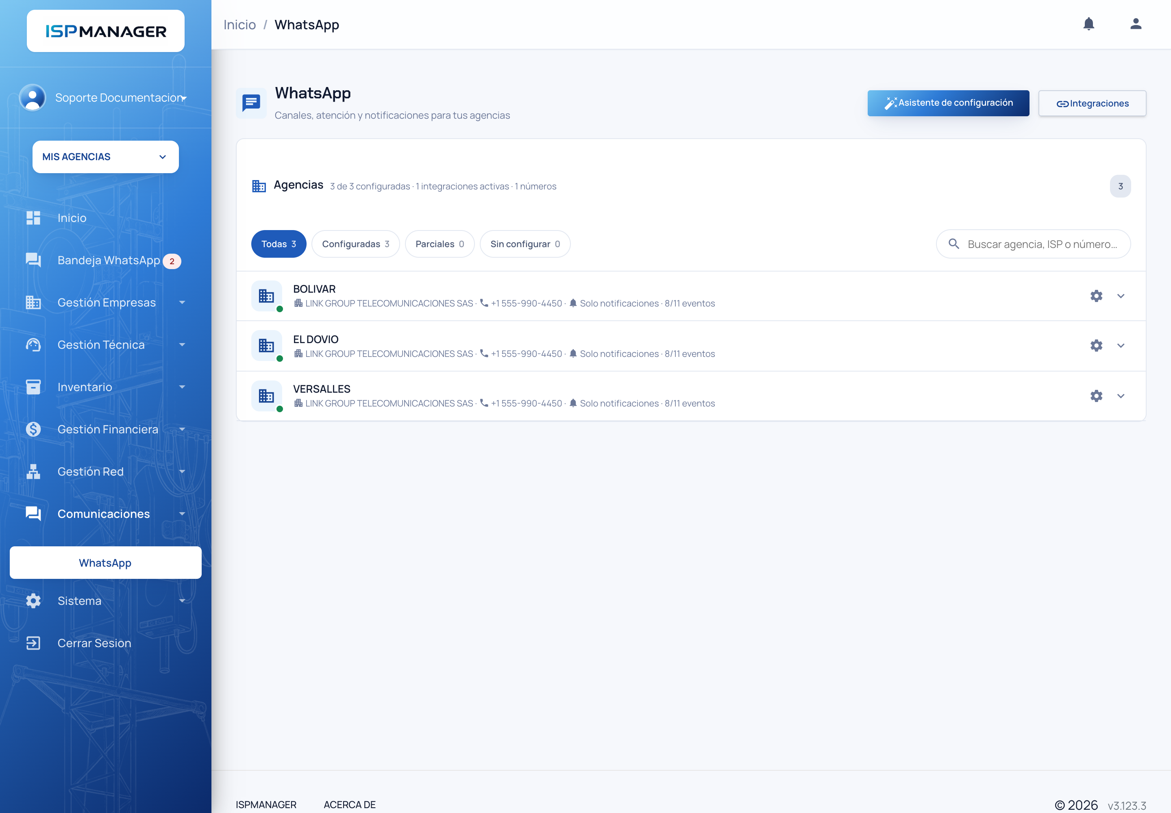Viewport: 1171px width, 813px height.
Task: Click the ACERCA DE footer link
Action: pyautogui.click(x=350, y=805)
